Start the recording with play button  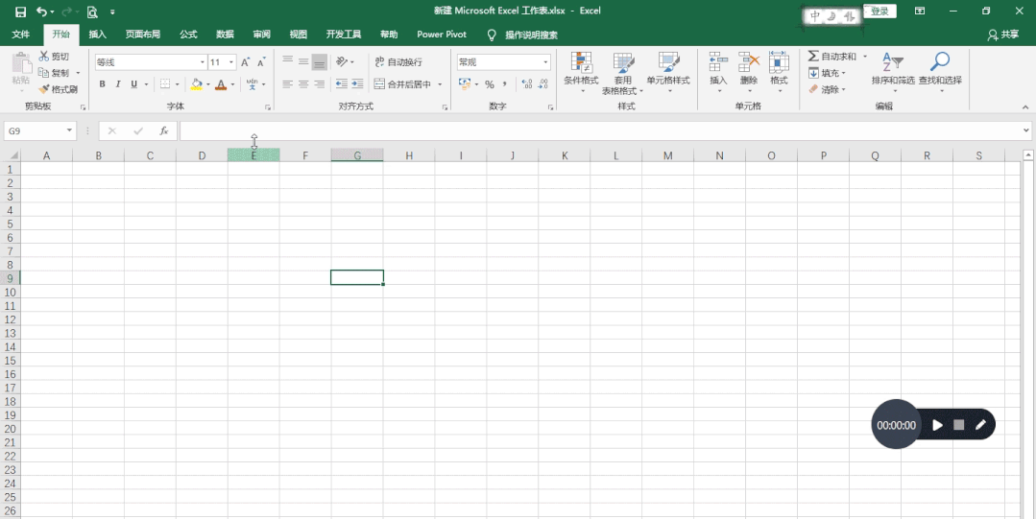[x=937, y=425]
